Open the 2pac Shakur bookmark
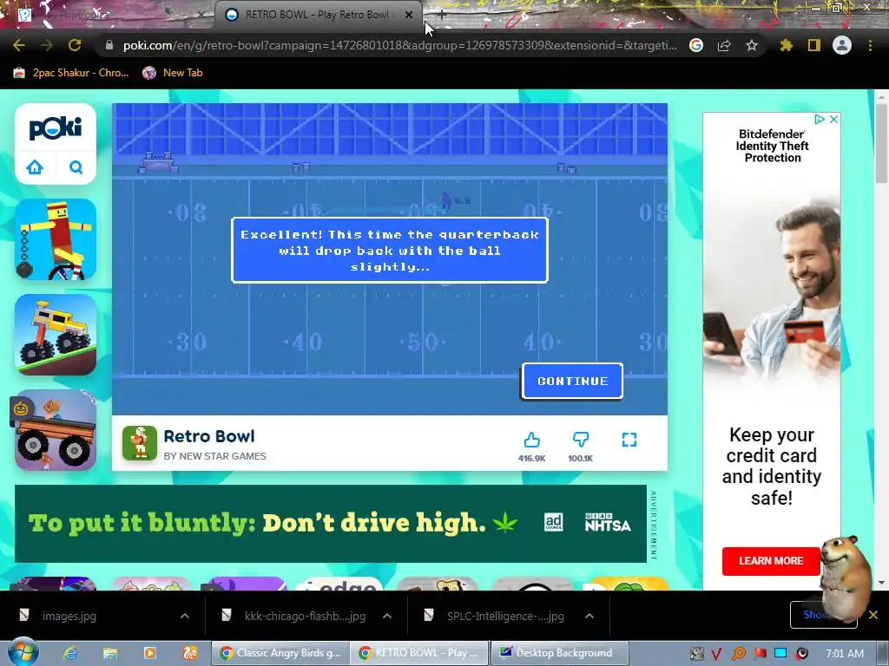The height and width of the screenshot is (666, 889). click(71, 73)
